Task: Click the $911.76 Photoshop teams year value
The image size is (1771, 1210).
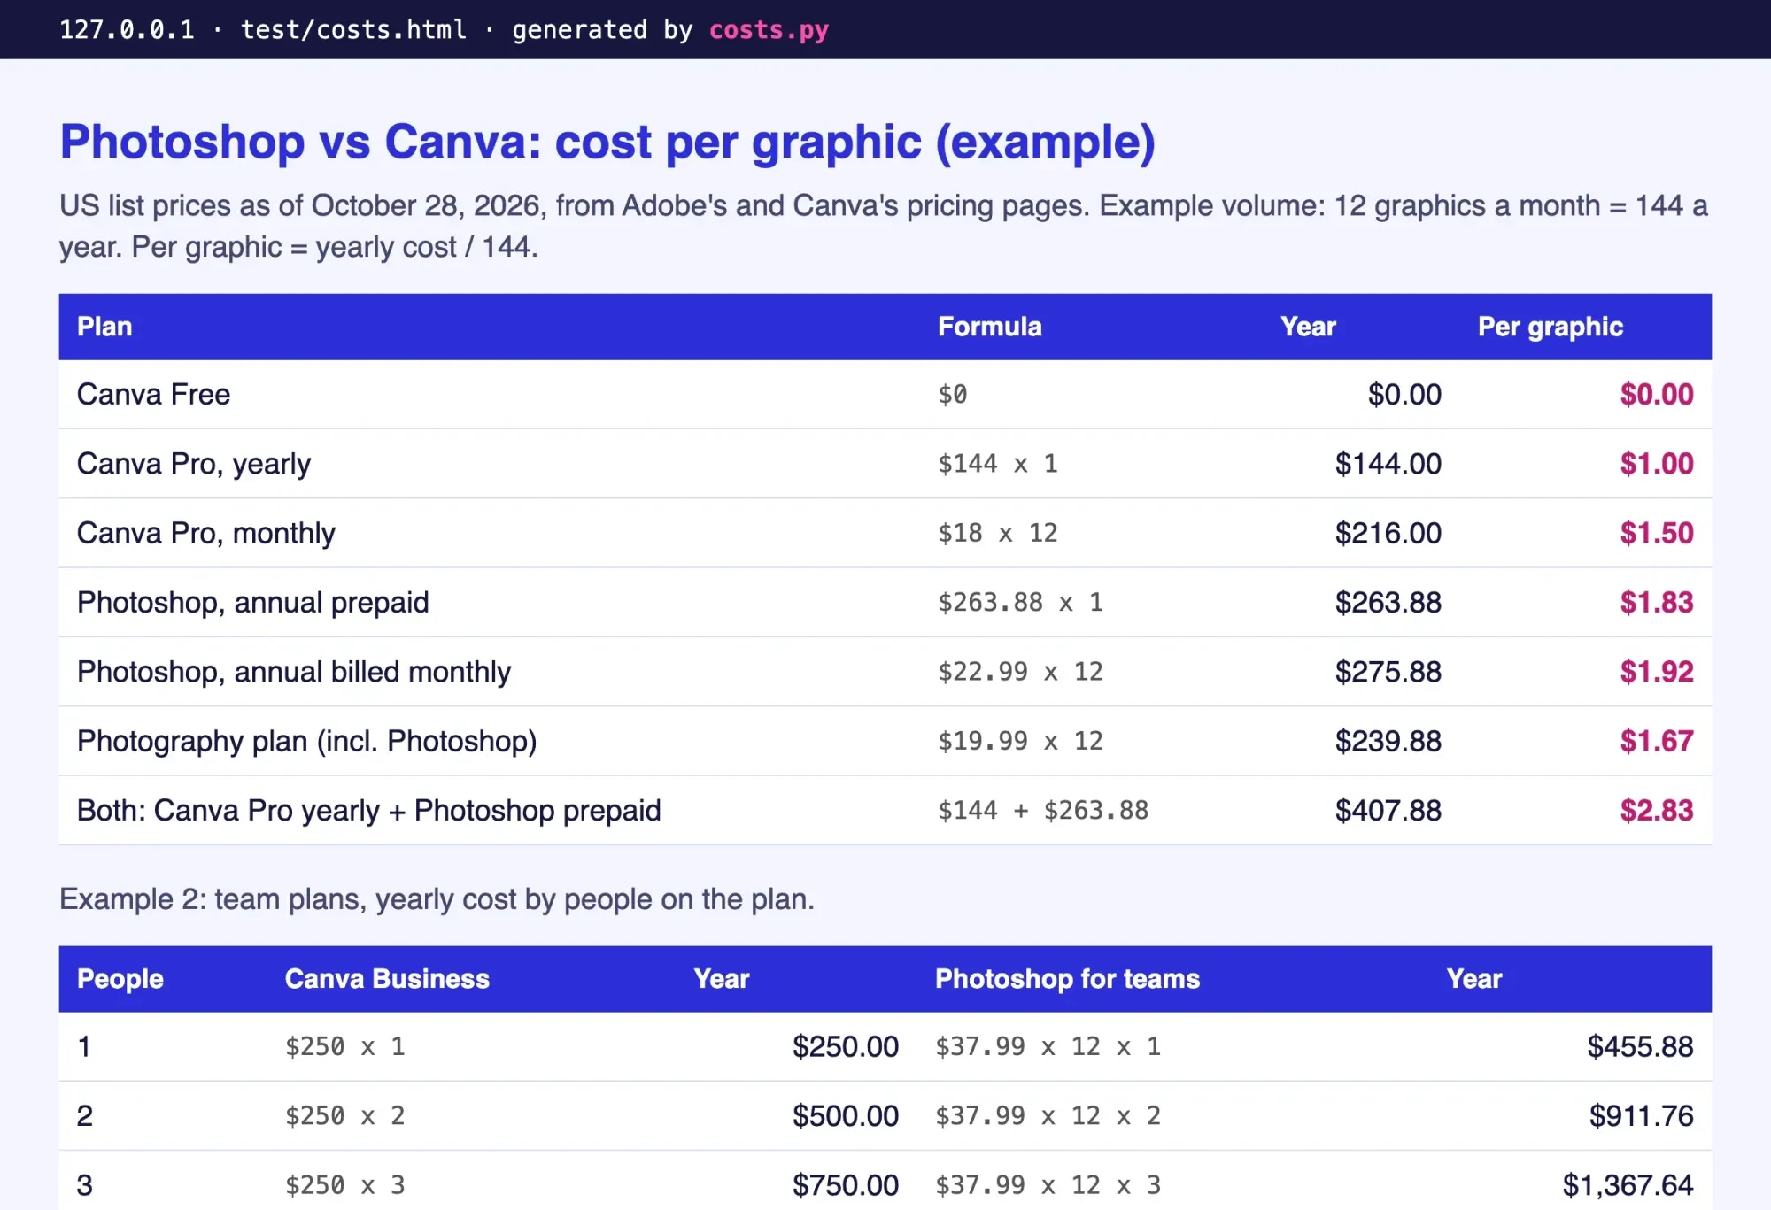Action: [1641, 1116]
